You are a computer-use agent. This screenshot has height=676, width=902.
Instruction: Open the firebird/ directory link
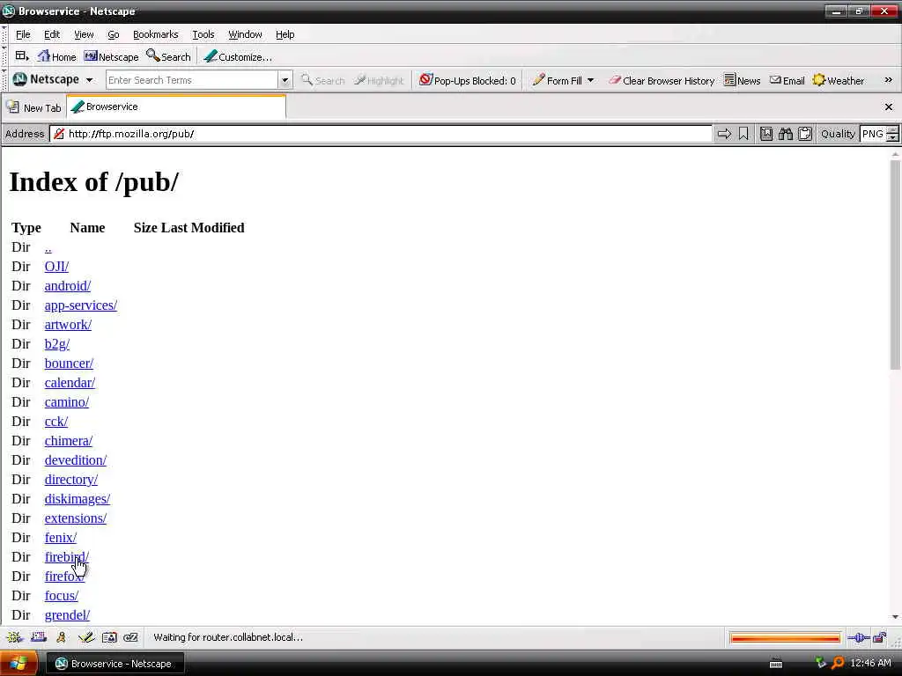pyautogui.click(x=67, y=557)
